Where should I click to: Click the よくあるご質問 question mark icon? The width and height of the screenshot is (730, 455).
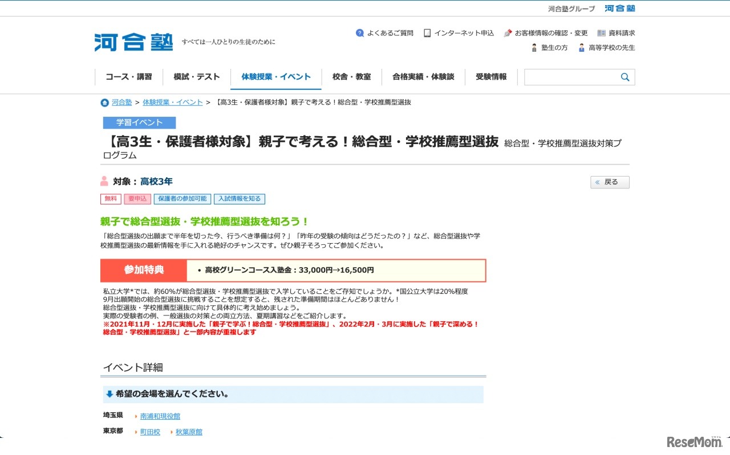pyautogui.click(x=360, y=33)
